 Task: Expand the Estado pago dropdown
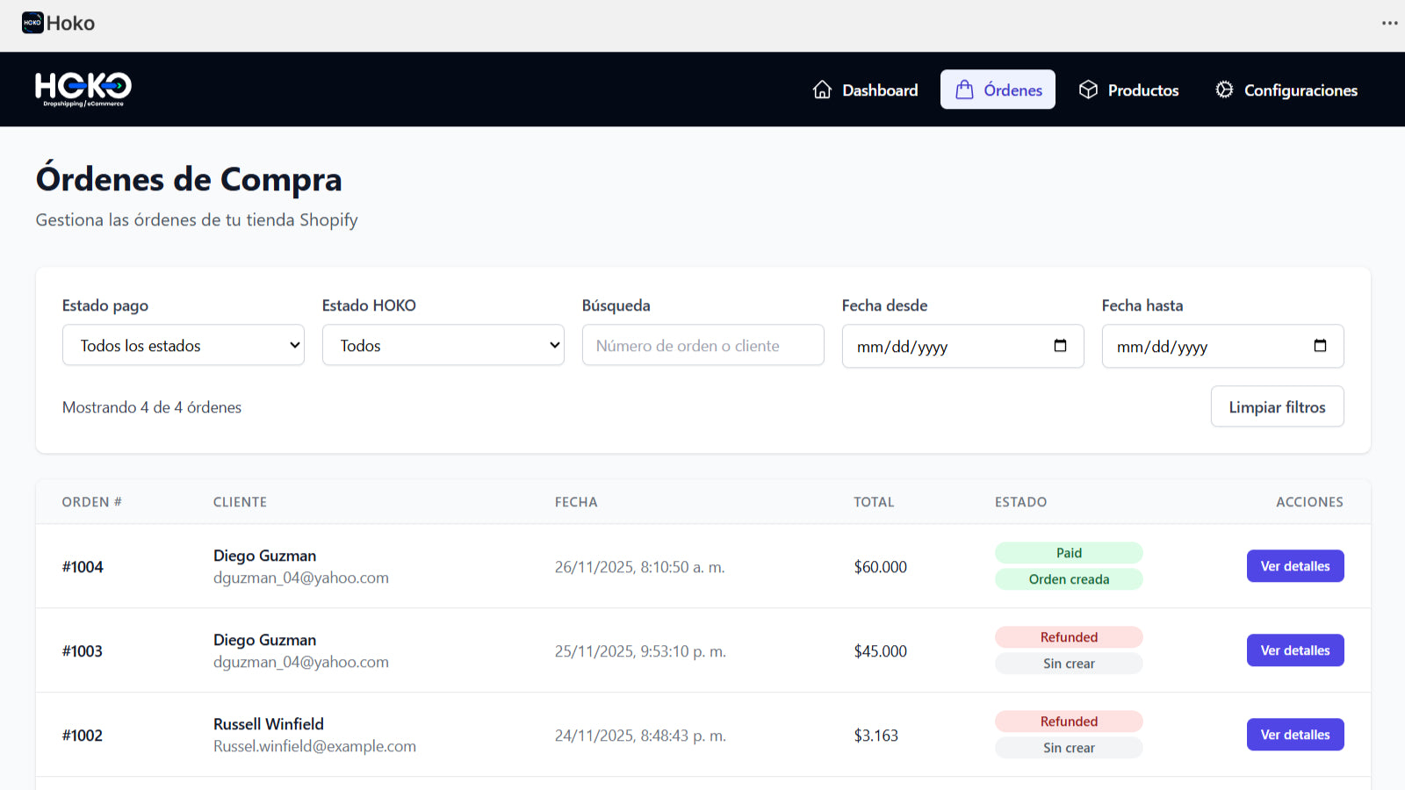[x=184, y=345]
